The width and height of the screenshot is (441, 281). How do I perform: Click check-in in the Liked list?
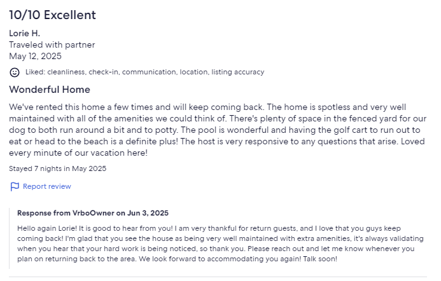point(104,72)
